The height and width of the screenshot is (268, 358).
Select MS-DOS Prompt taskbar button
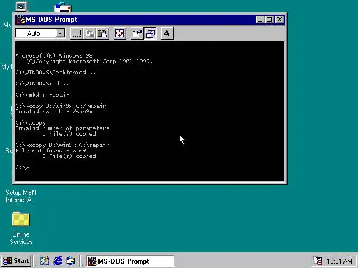point(130,261)
